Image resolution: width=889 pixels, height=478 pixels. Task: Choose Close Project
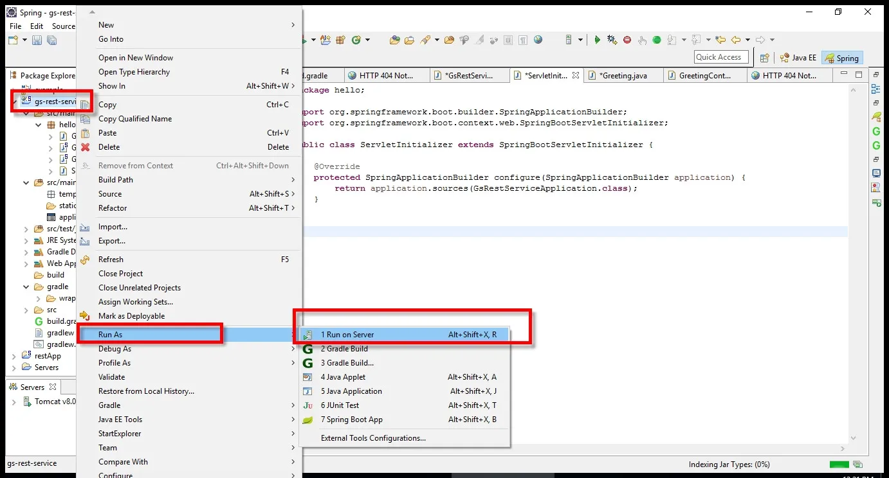(189, 274)
